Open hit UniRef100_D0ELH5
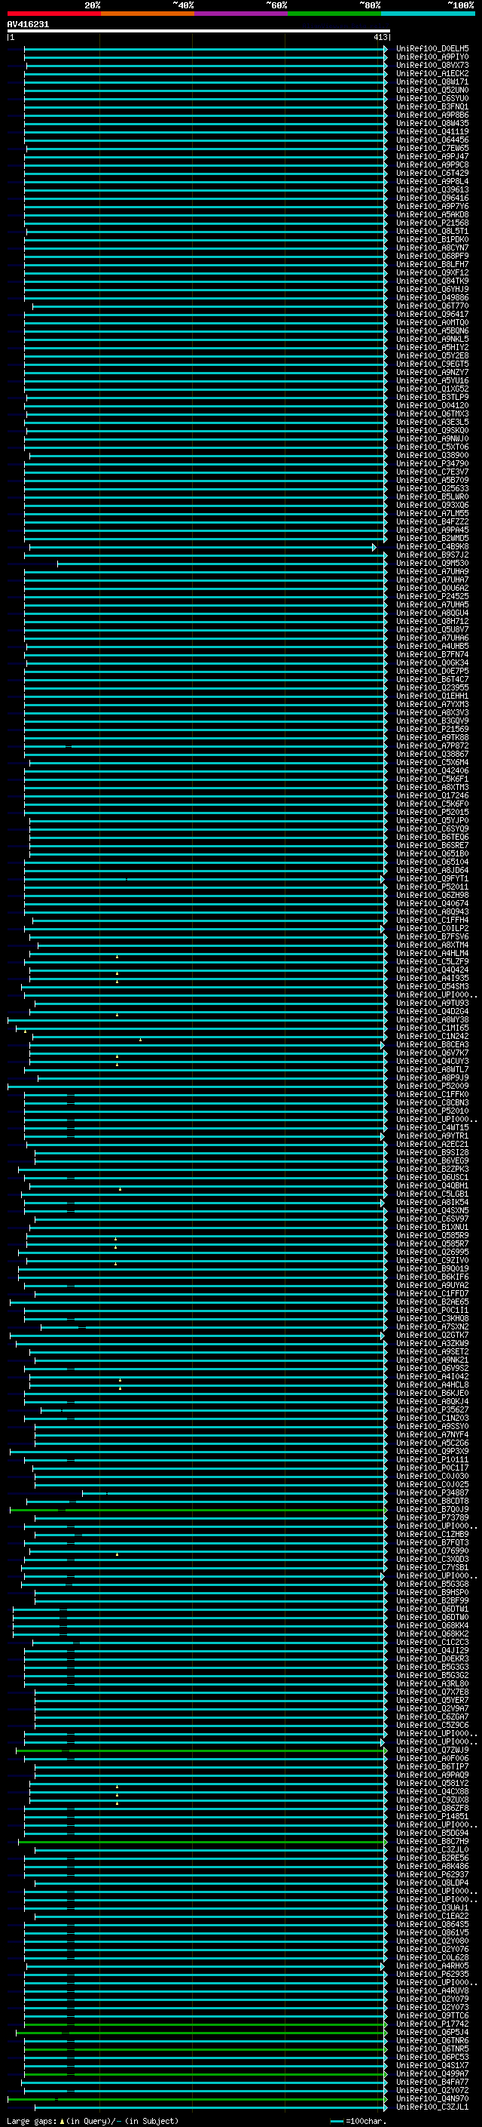Image resolution: width=482 pixels, height=2127 pixels. [432, 49]
